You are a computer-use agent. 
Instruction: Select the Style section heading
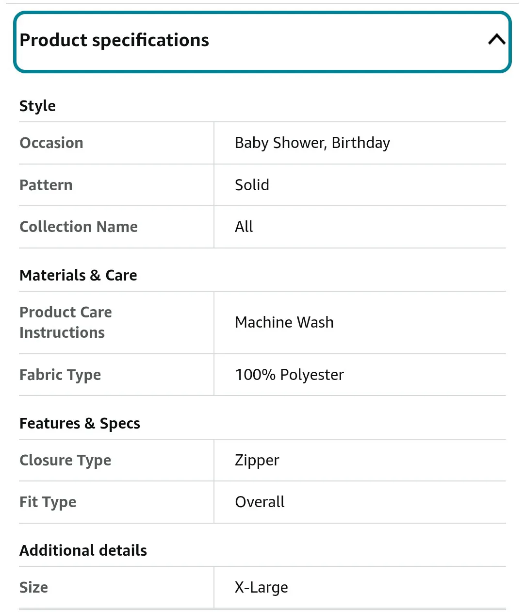(x=37, y=106)
